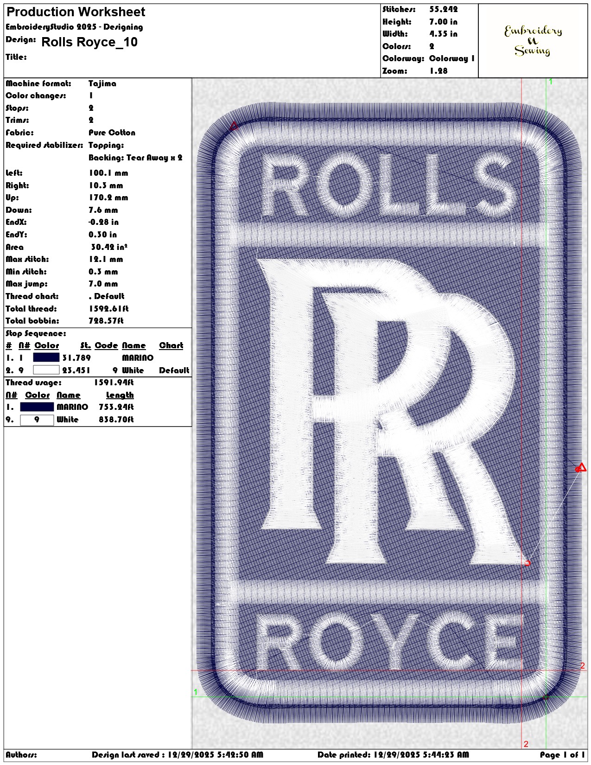Select the EndX value -0.28 in

pos(103,222)
